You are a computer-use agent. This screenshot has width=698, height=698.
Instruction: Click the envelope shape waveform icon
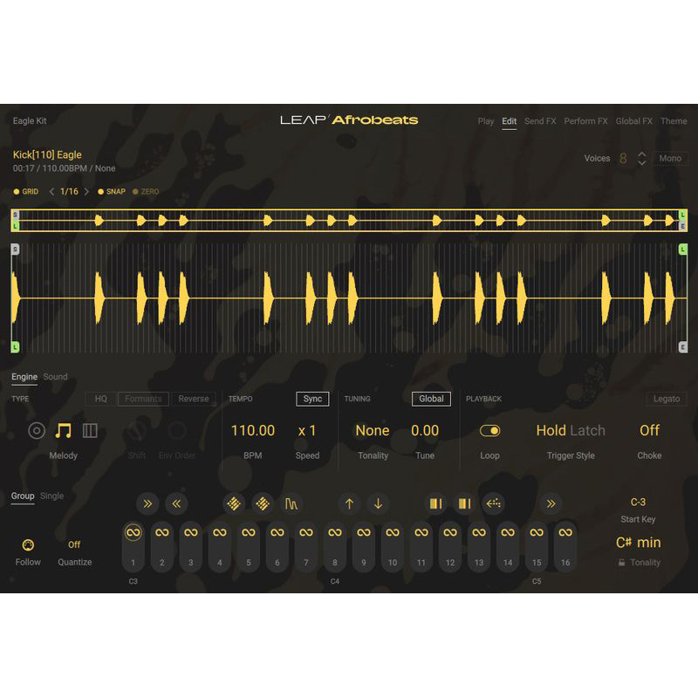[x=291, y=503]
